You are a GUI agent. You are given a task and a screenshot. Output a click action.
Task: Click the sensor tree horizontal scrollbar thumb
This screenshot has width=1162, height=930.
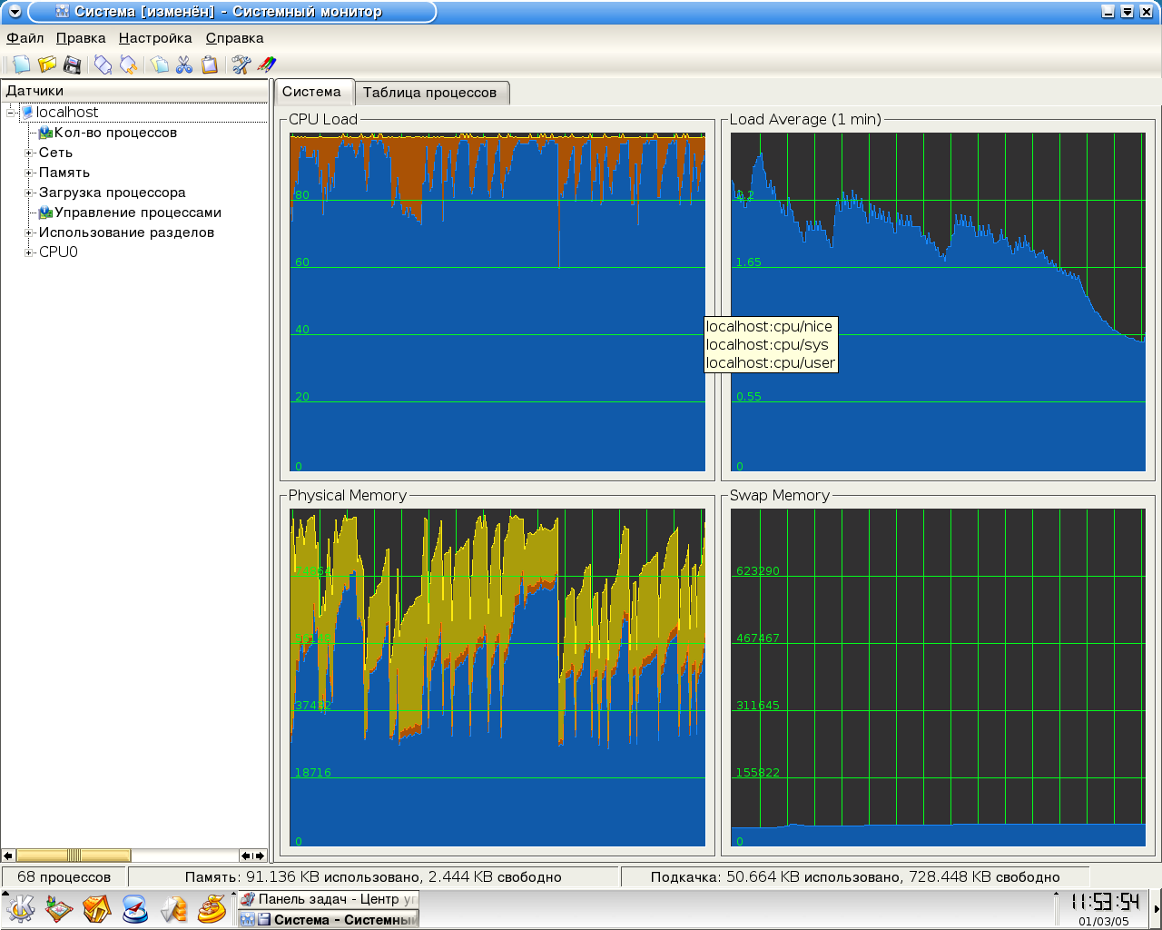[74, 856]
